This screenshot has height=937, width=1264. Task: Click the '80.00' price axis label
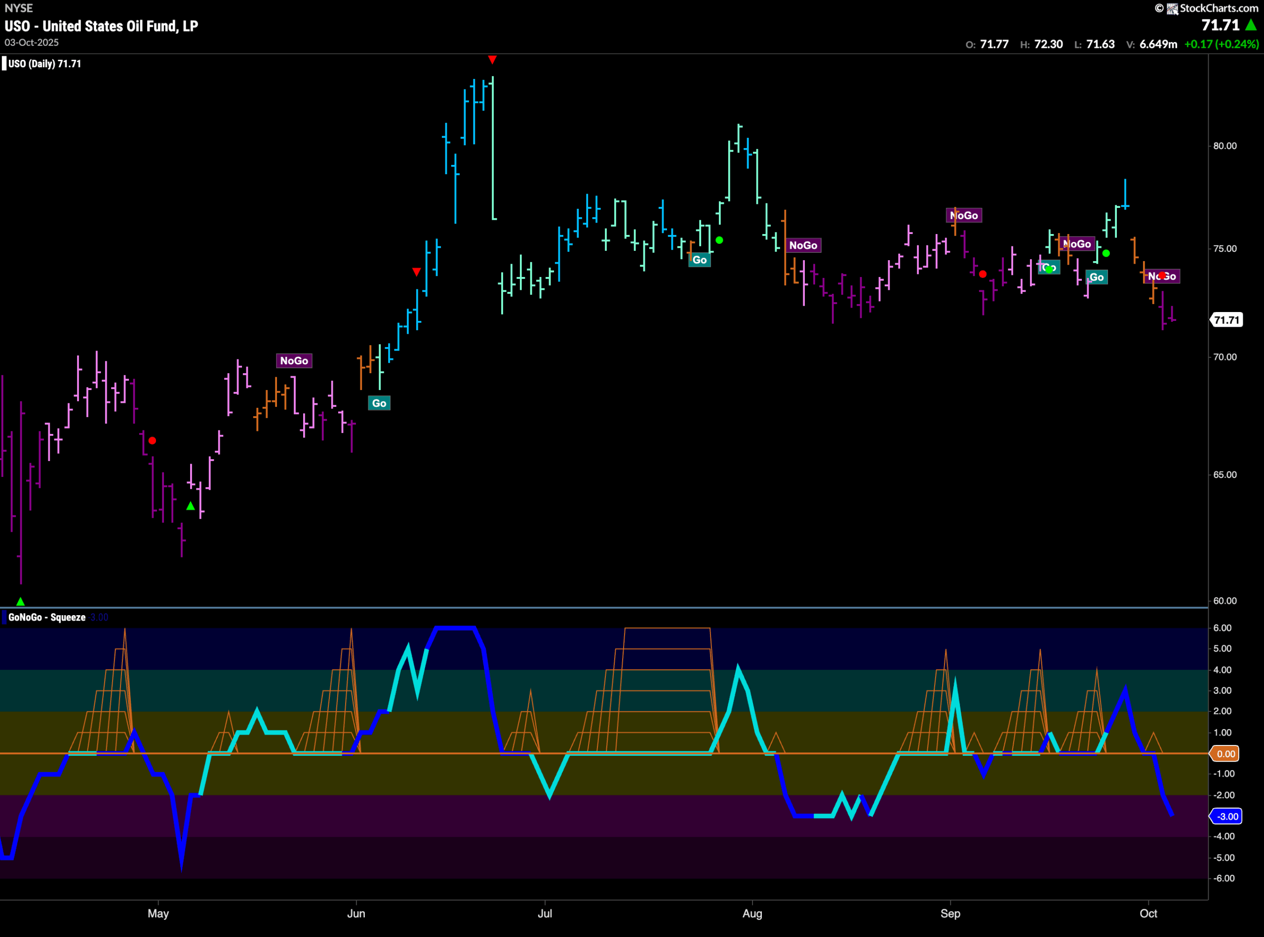(1225, 146)
